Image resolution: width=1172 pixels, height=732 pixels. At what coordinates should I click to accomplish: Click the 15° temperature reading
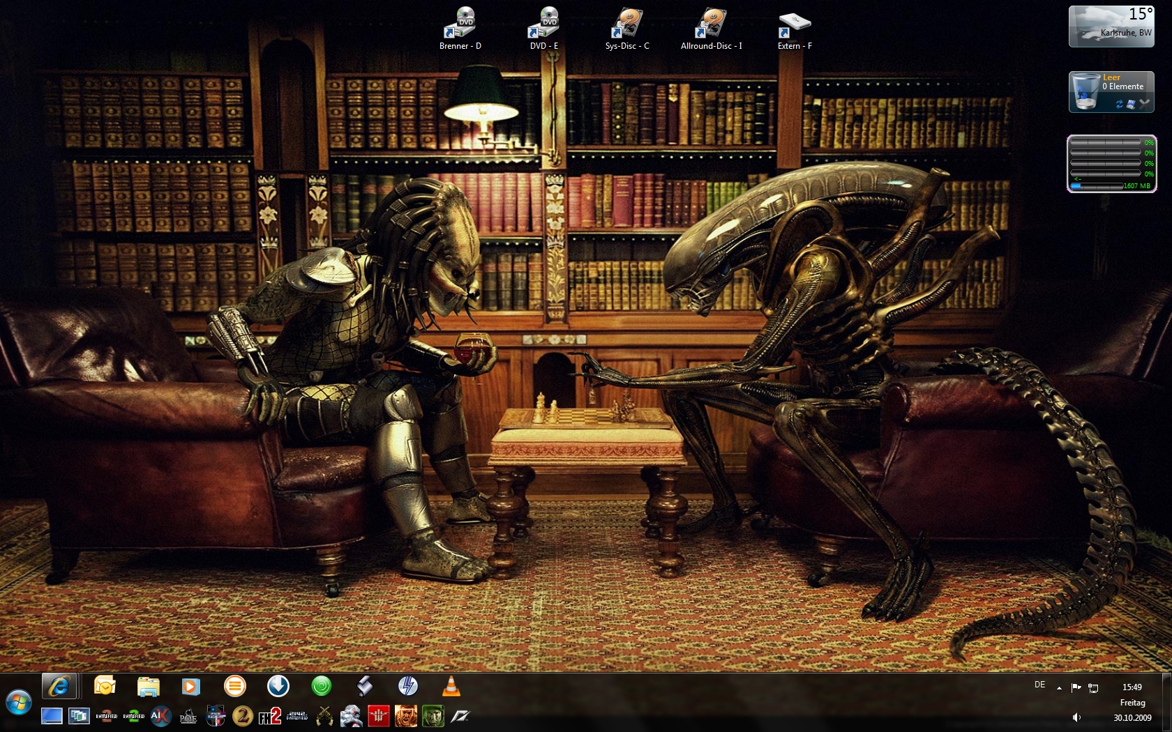click(x=1141, y=14)
